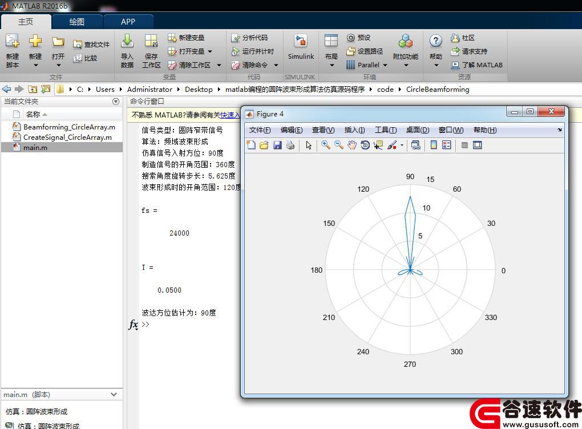
Task: Open File (文件) menu in Figure 4
Action: (260, 130)
